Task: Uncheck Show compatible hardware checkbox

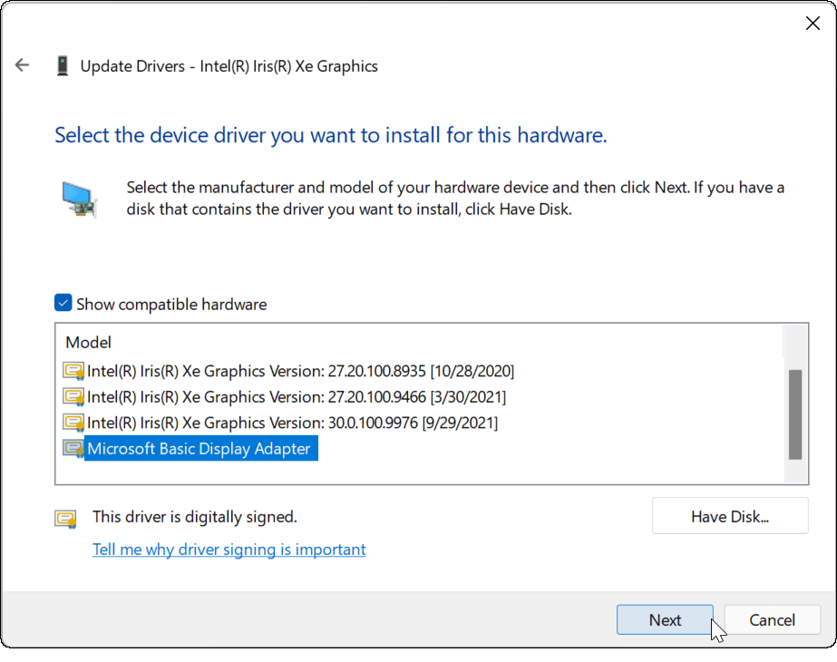Action: click(x=63, y=304)
